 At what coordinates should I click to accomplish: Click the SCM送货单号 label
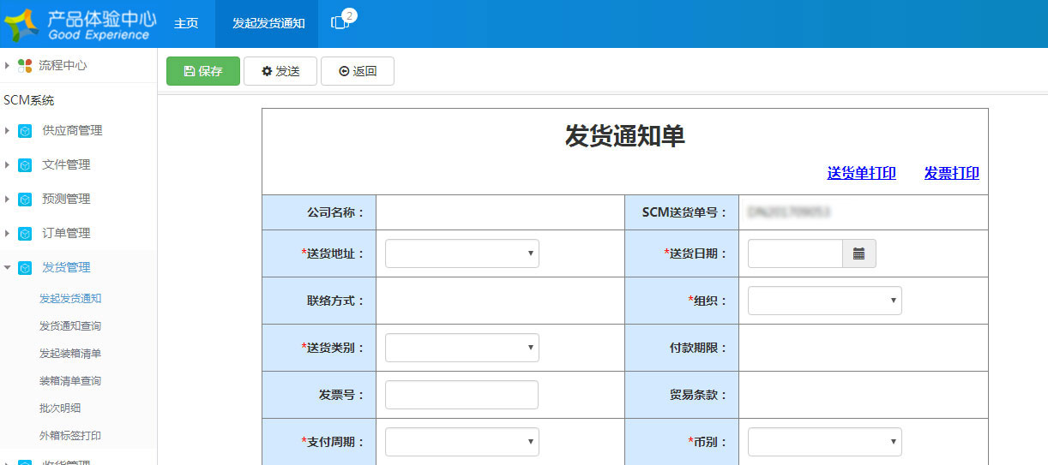point(685,212)
